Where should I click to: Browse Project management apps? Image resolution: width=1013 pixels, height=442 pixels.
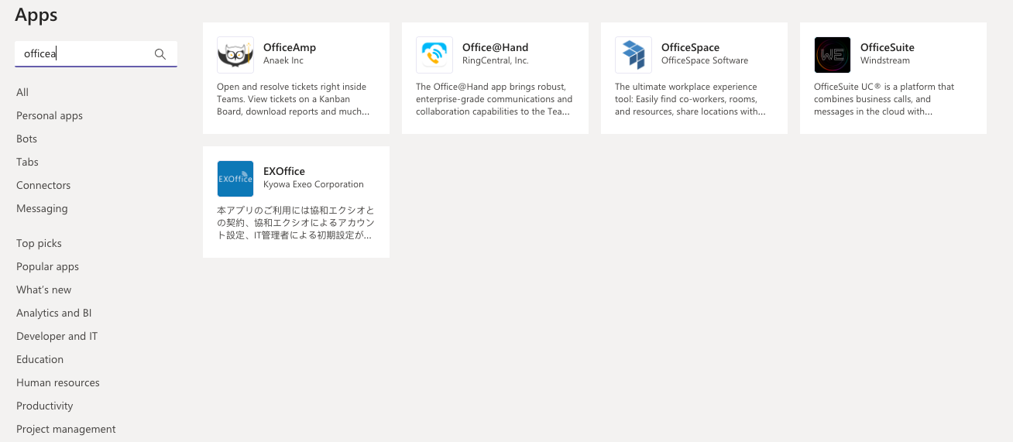pos(66,429)
